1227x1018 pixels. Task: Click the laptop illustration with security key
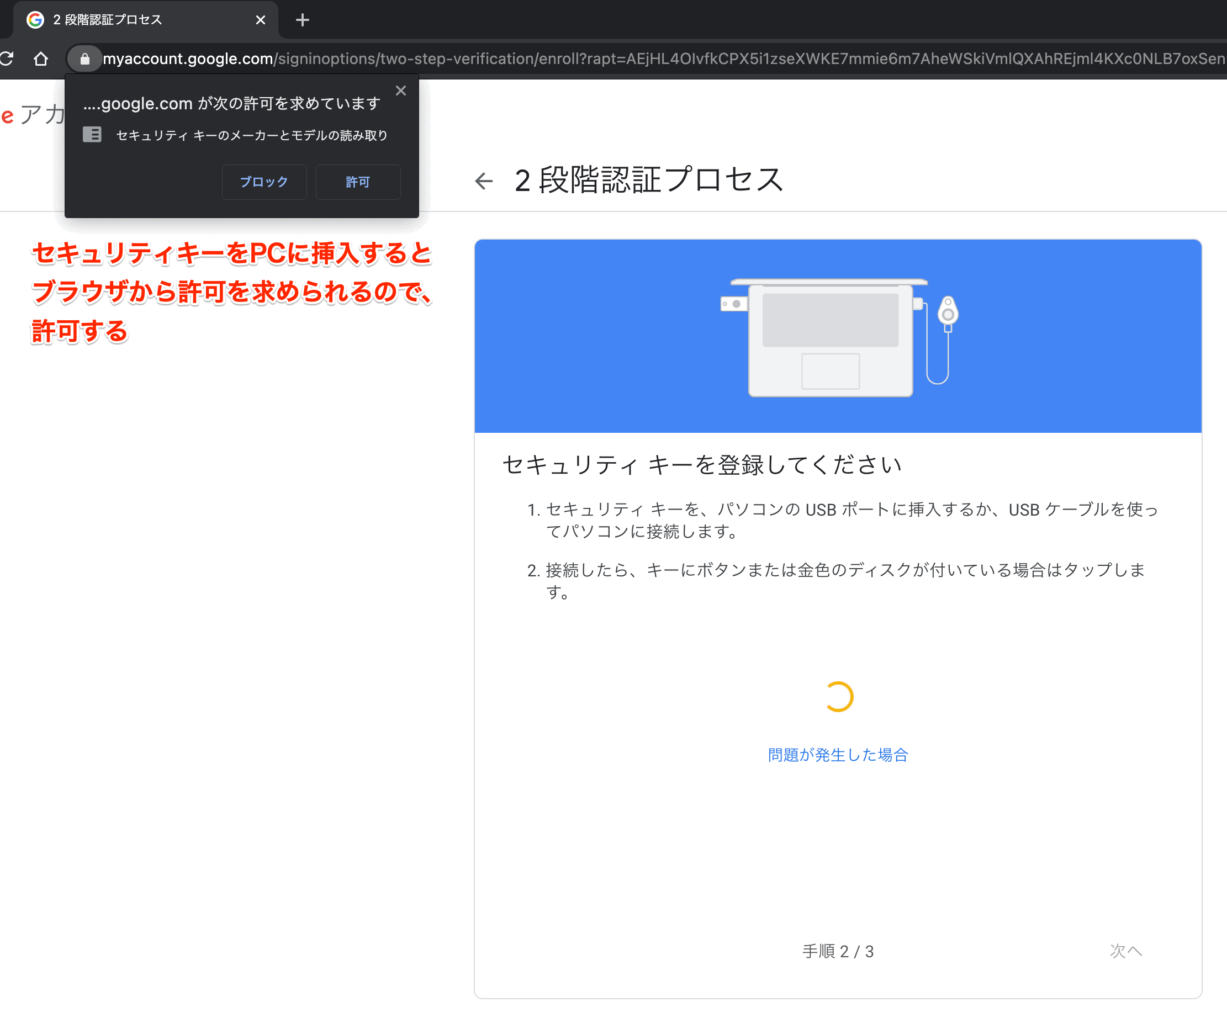coord(839,337)
